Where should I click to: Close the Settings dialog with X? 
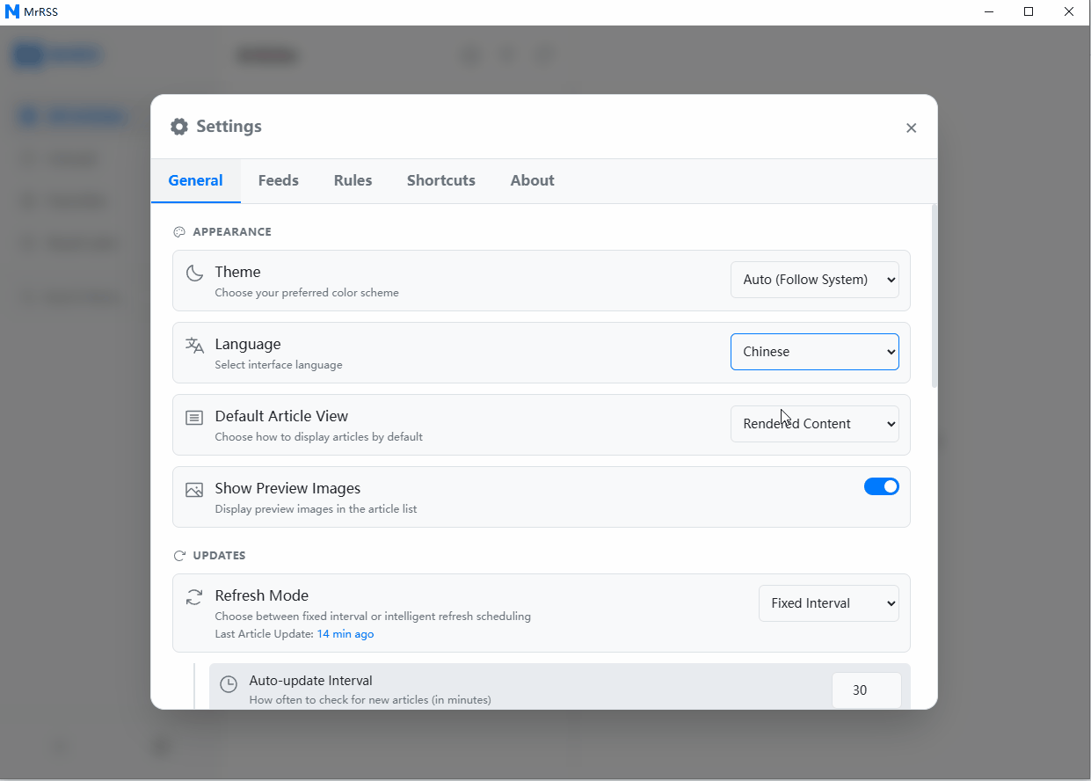(911, 128)
